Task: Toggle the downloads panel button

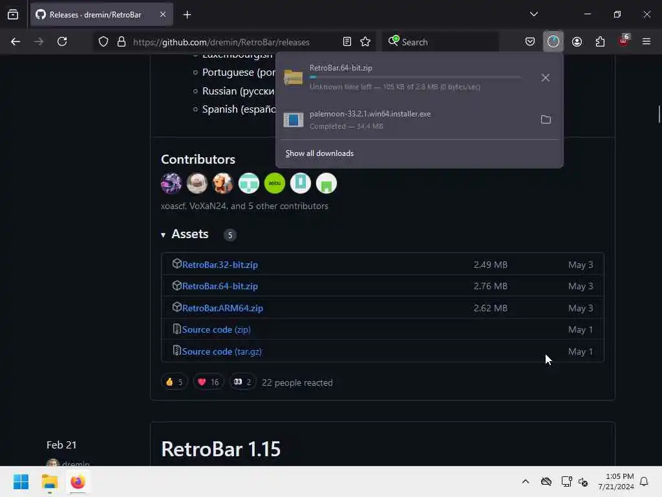Action: click(x=553, y=41)
